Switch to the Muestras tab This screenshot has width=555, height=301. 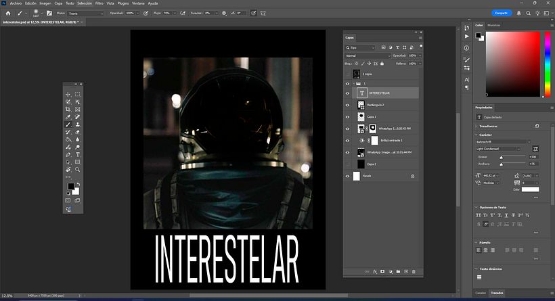494,25
